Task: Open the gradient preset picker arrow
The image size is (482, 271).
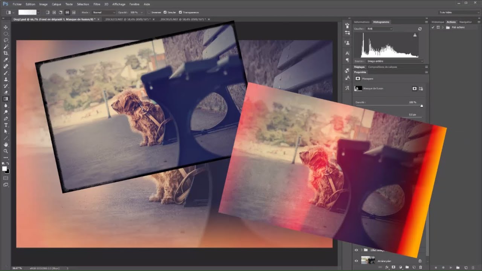Action: click(x=38, y=12)
